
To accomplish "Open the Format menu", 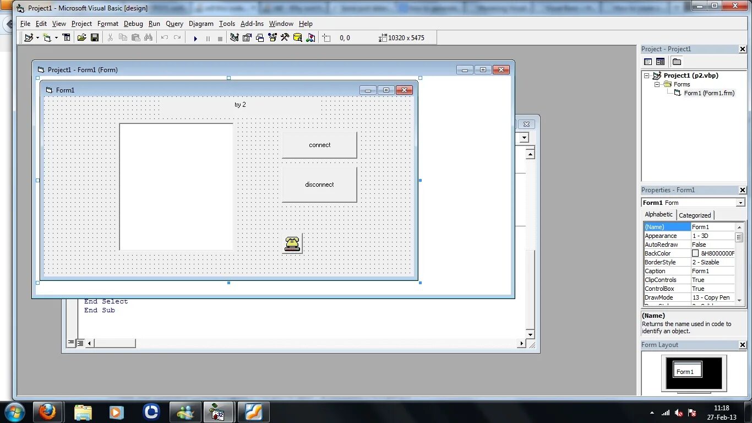I will coord(108,24).
